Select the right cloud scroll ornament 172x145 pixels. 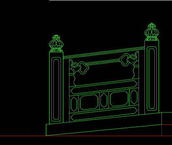[x=129, y=59]
